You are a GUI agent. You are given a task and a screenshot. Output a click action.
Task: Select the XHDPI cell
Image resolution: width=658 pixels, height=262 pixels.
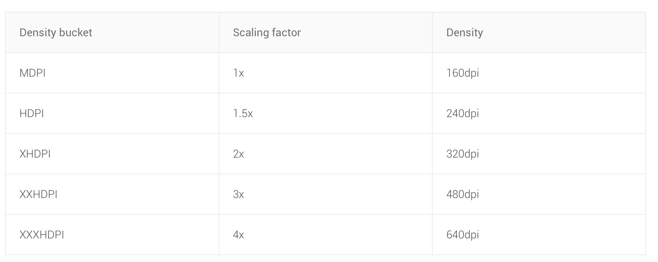[x=112, y=154]
